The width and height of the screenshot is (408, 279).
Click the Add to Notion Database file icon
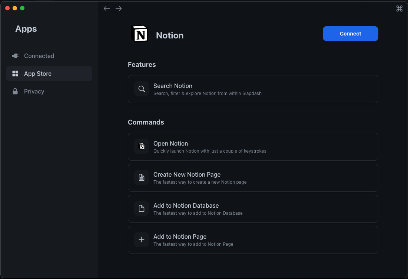pos(142,208)
